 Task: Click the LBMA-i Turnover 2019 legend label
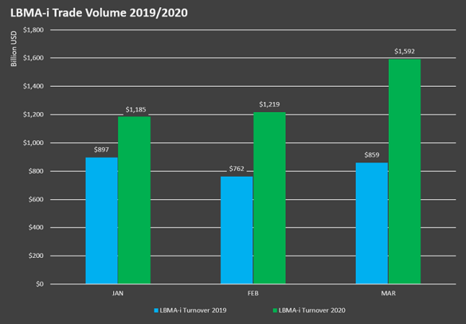click(194, 310)
